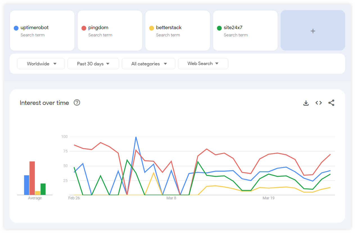Open the Worldwide region dropdown
Image resolution: width=355 pixels, height=233 pixels.
pos(41,64)
